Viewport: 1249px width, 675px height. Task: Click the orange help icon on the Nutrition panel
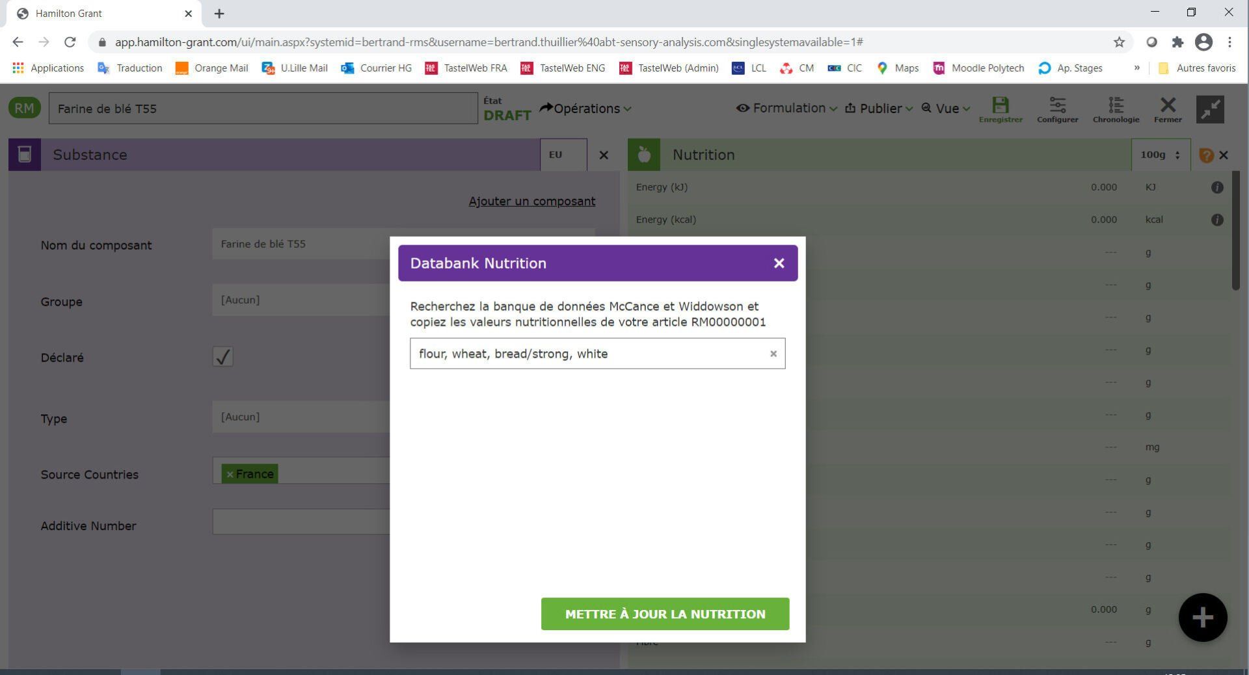click(1207, 155)
